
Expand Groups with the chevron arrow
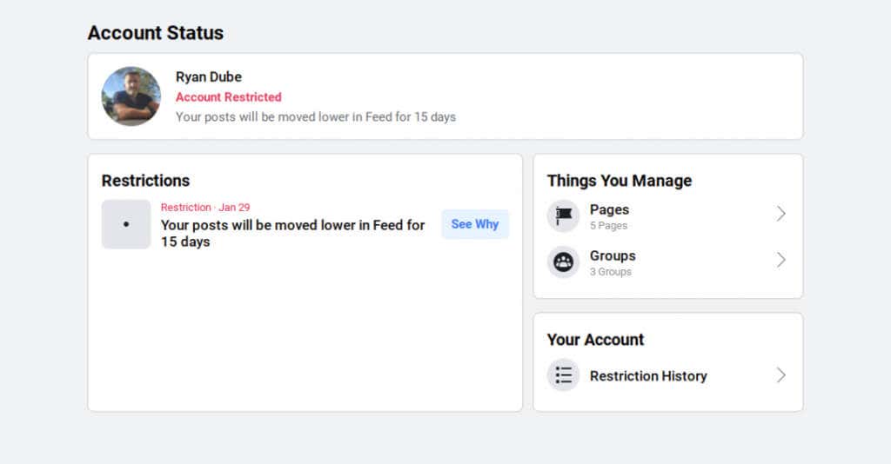tap(780, 260)
